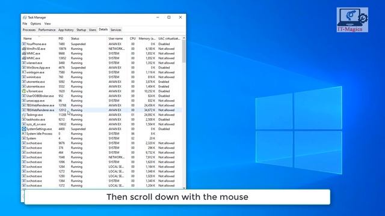Click the NETWORK user name of WmiPrvSE.exe
This screenshot has width=385, height=216.
117,49
